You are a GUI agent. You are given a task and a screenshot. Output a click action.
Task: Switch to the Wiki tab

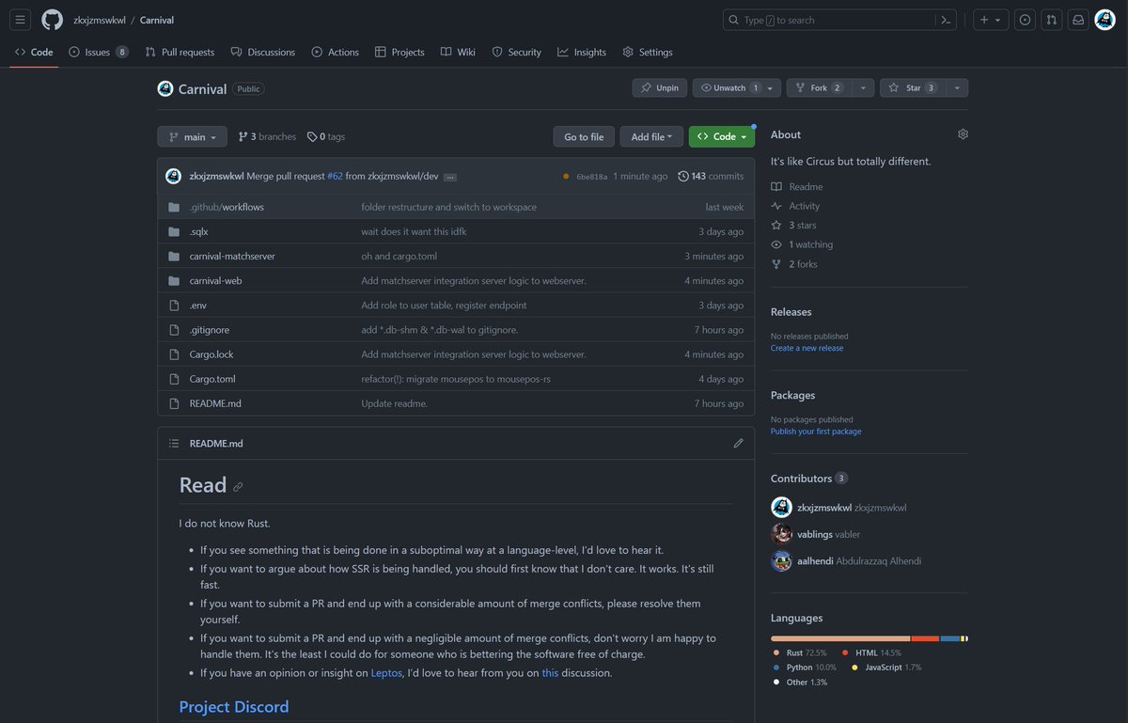point(458,52)
